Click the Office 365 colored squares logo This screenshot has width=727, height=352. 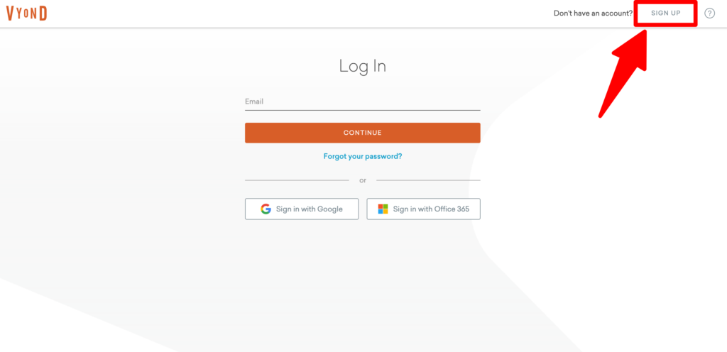(383, 209)
